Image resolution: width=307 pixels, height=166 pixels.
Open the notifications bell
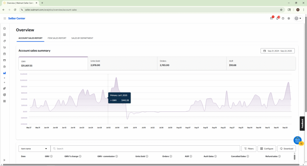point(277,18)
